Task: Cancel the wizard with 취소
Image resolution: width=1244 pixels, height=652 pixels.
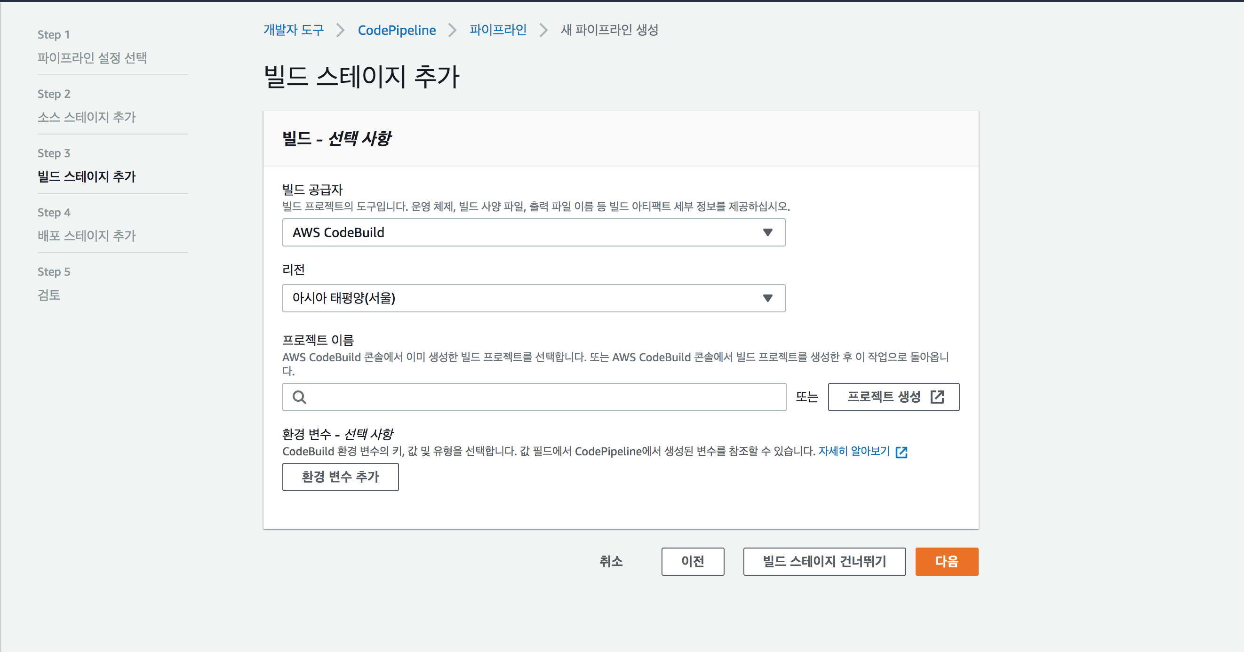Action: point(611,561)
